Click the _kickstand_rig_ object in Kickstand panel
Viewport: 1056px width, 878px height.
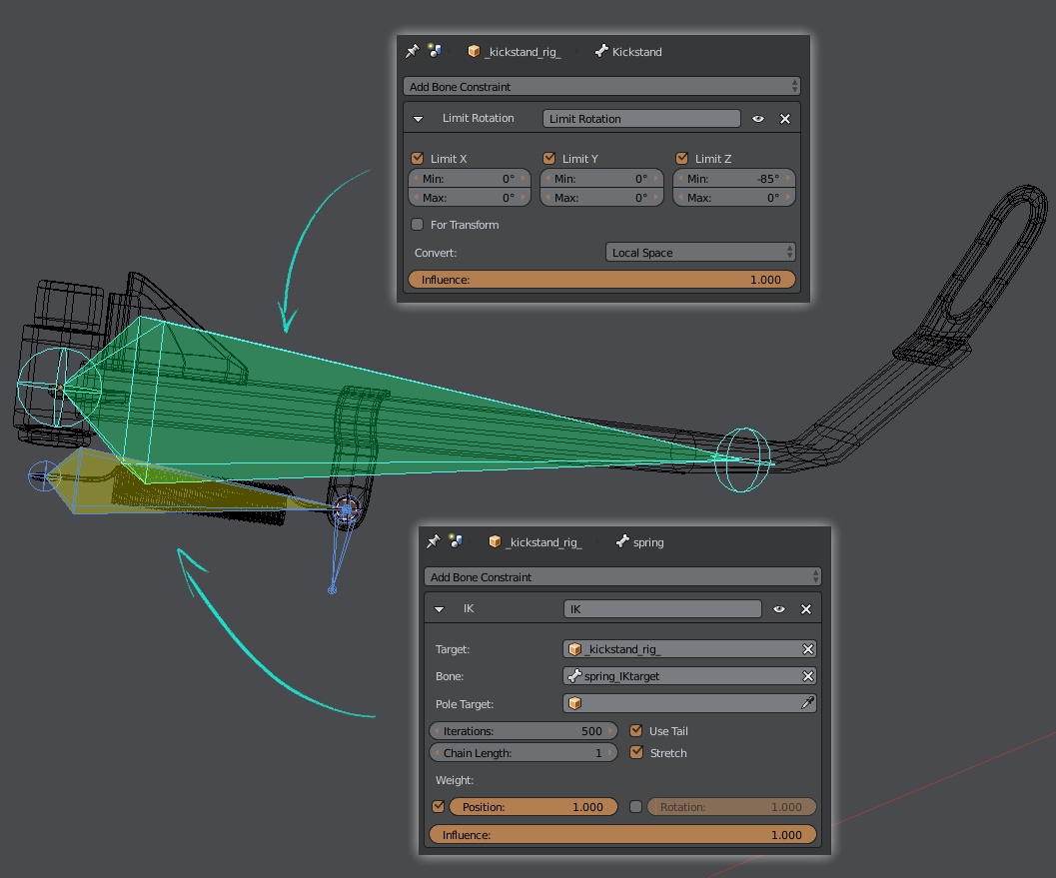(515, 52)
